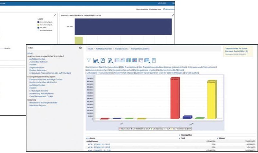Open [Linkanalyse (Transaktionen)] link above the chart
Image resolution: width=258 pixels, height=153 pixels.
coord(99,73)
